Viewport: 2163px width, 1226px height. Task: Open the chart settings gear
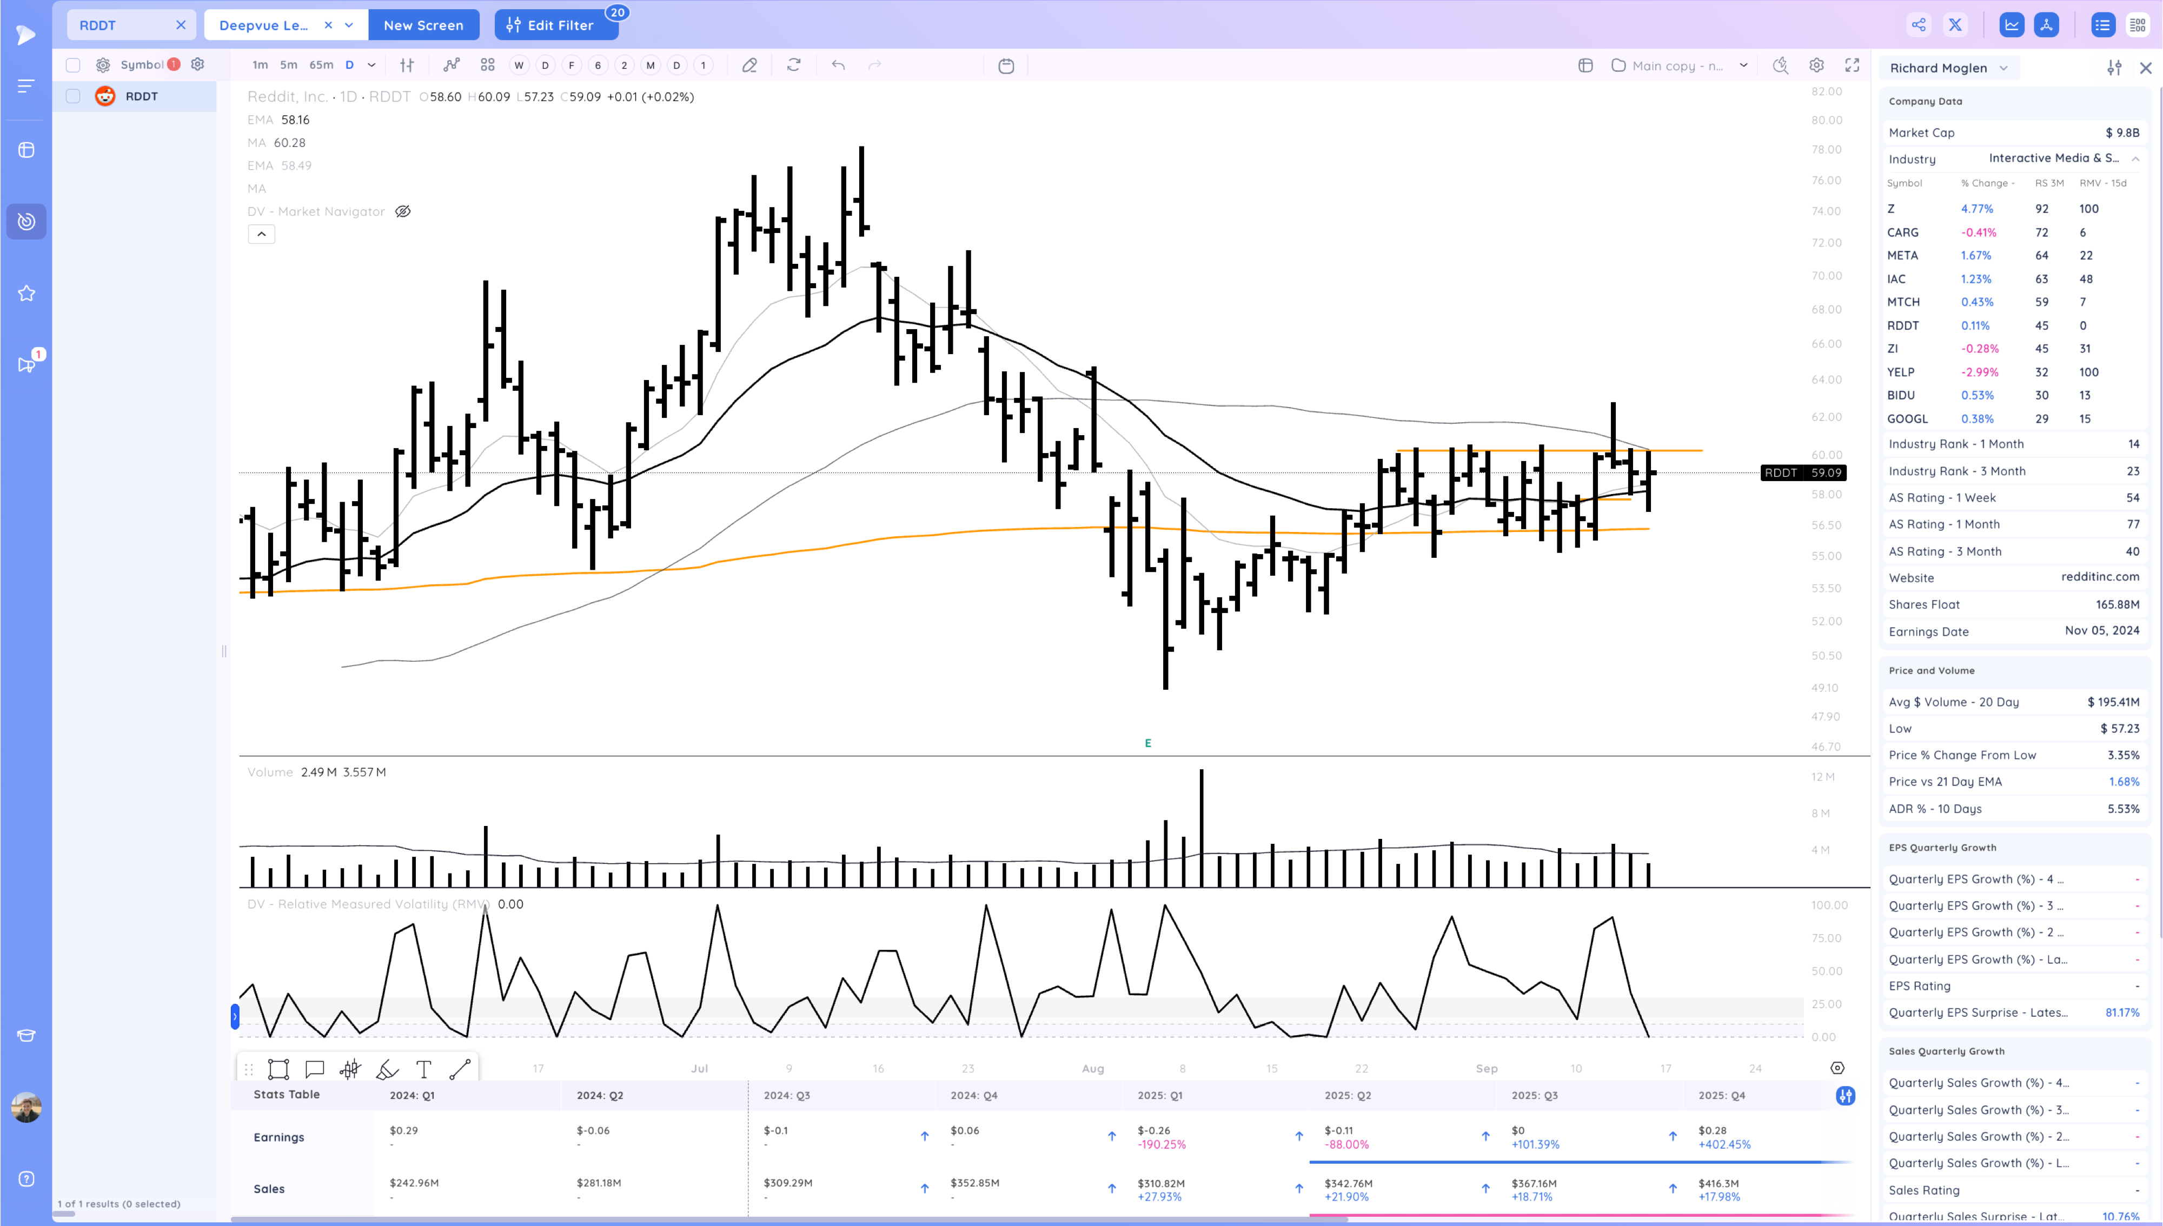[1816, 65]
